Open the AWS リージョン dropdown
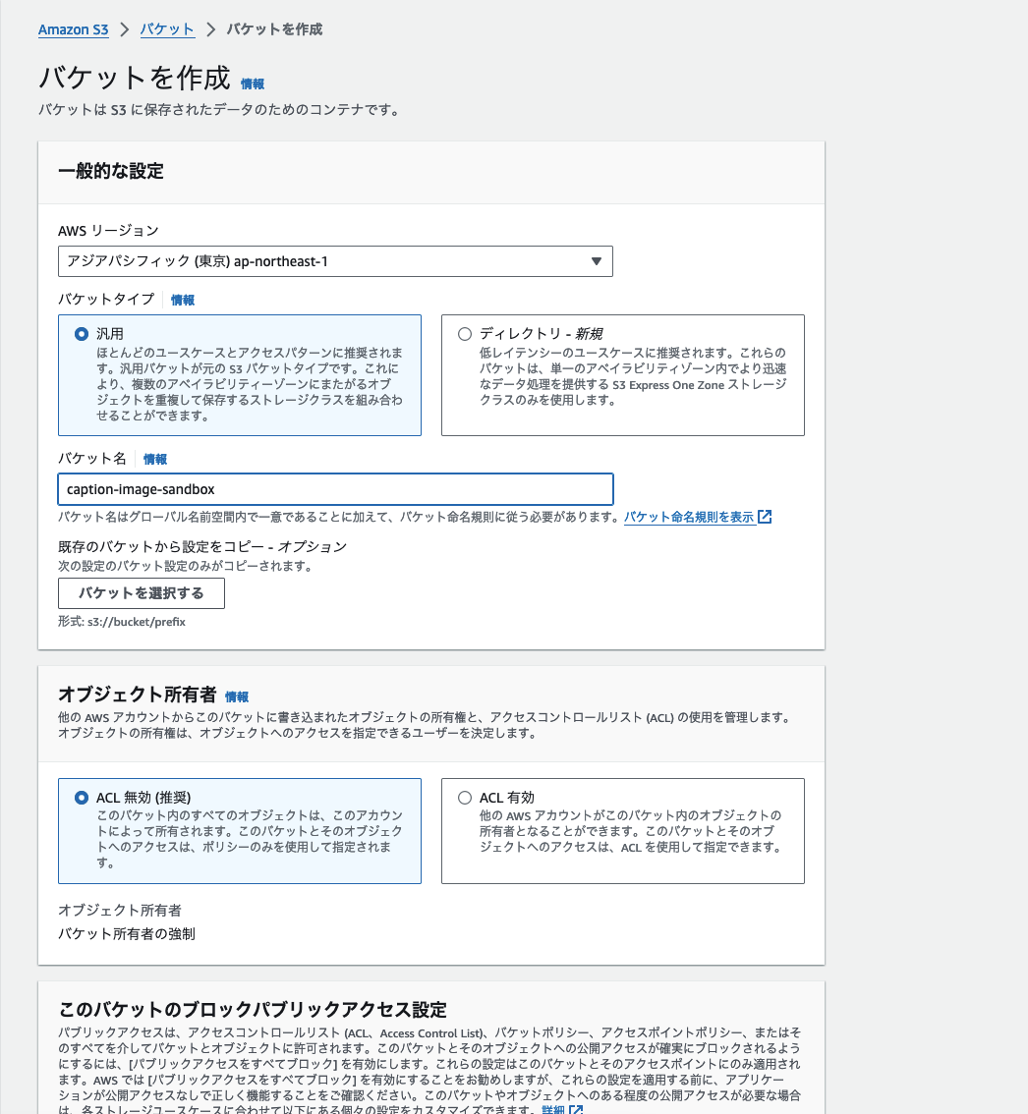Viewport: 1028px width, 1114px height. click(335, 261)
